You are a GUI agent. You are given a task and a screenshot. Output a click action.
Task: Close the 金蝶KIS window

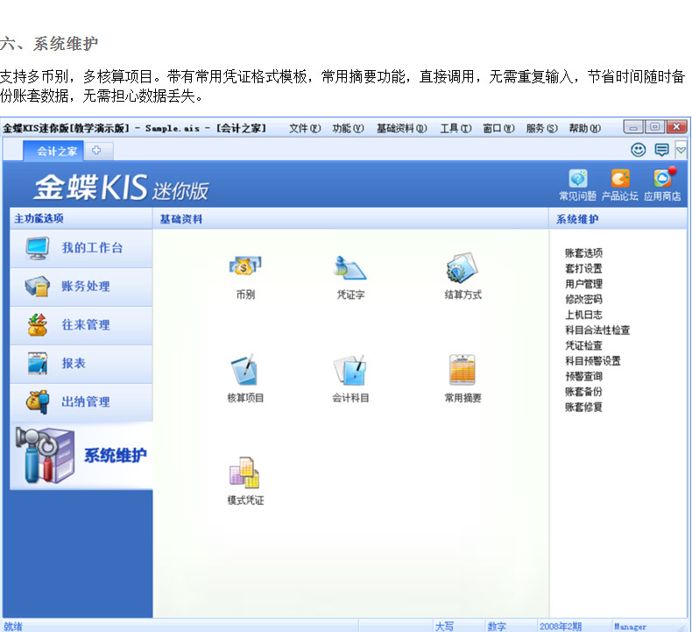click(x=676, y=127)
